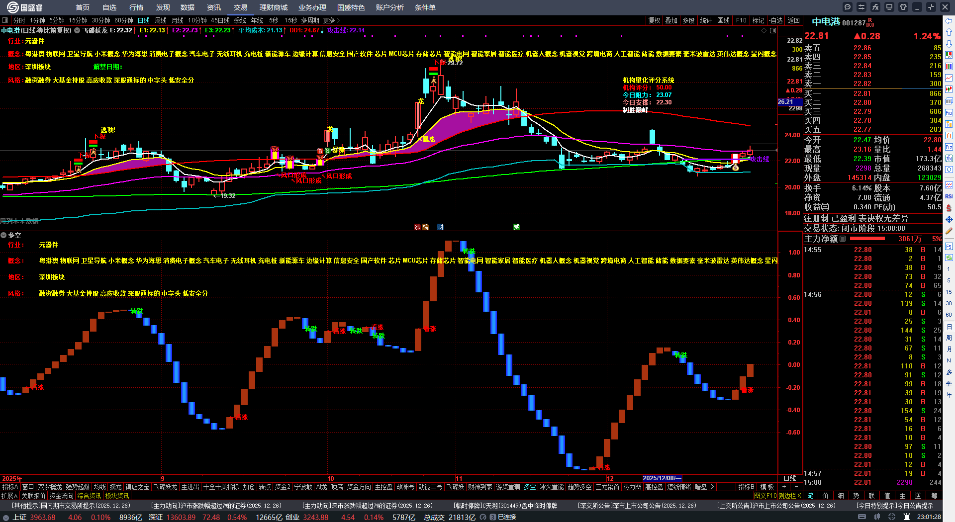
Task: Click the down arrow in right sidebar
Action: click(949, 43)
